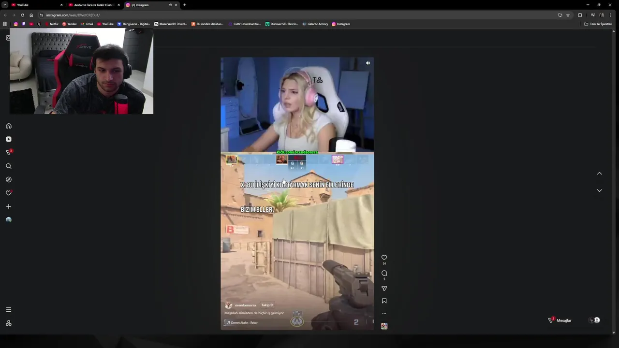Expand reel caption 'Maşallah elimizden de hiçbir iş gelmiyor'

254,313
